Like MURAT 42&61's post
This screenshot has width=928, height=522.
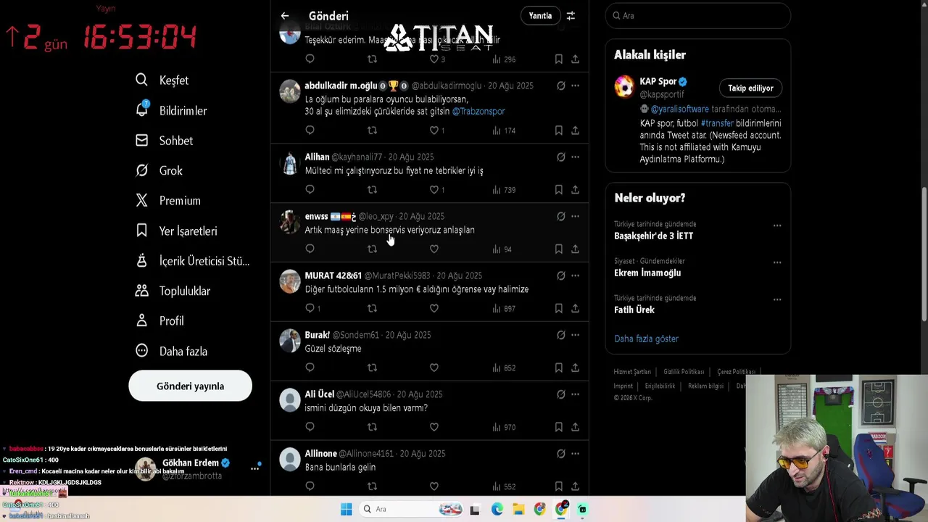point(434,308)
